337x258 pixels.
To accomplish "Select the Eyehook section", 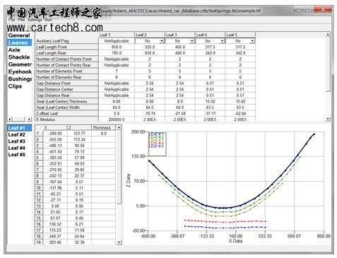I will pos(20,71).
